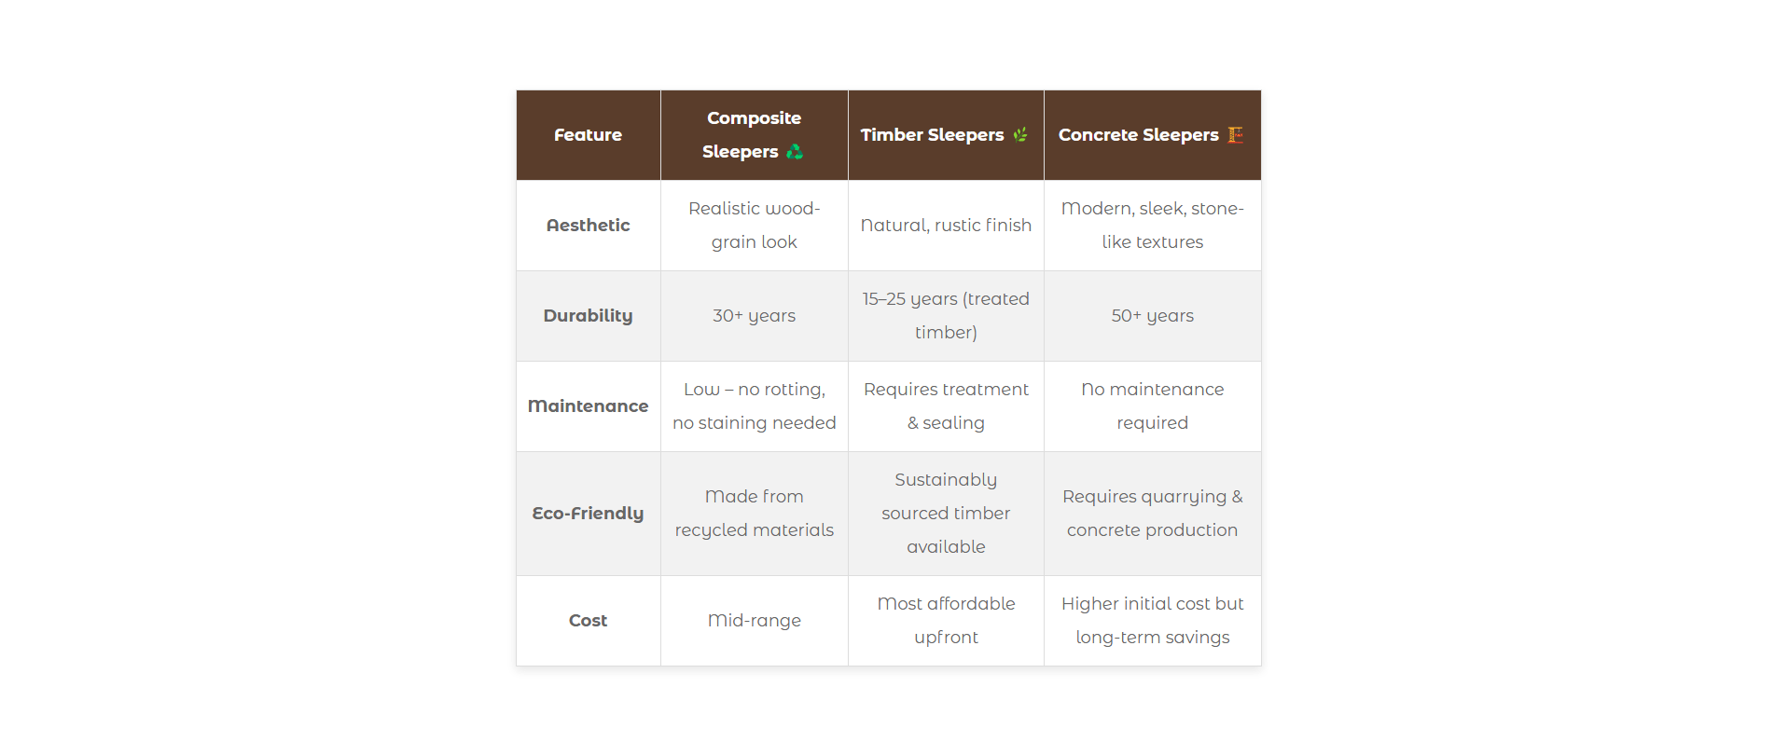Select the Feature column header
This screenshot has height=742, width=1774.
(x=589, y=135)
